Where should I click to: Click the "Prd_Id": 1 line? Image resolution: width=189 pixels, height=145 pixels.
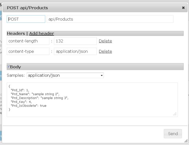pos(20,90)
